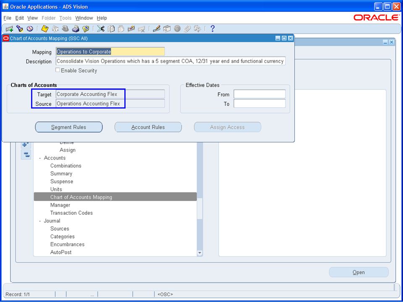The image size is (403, 302).
Task: Open the Folder menu
Action: click(49, 18)
